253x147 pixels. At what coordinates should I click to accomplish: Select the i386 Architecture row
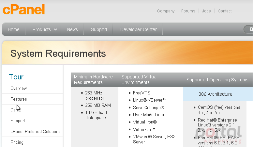click(218, 94)
